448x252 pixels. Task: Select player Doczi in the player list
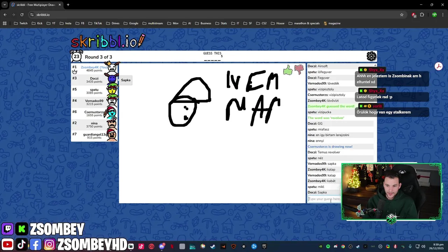click(94, 80)
